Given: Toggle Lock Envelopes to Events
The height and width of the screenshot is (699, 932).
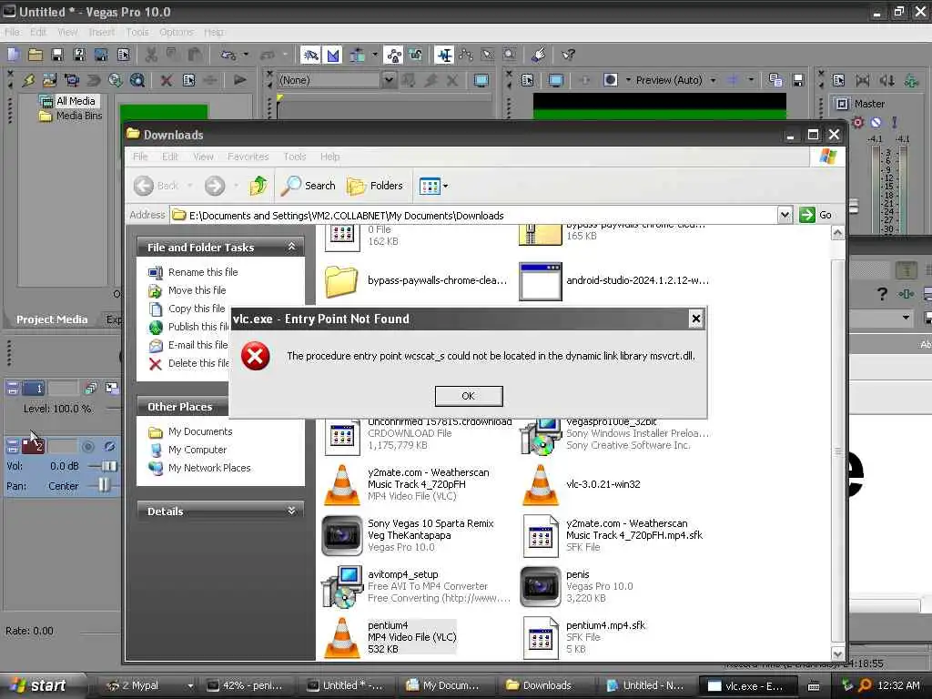Looking at the screenshot, I should [393, 55].
